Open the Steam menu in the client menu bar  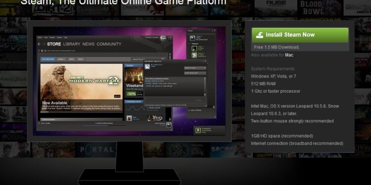click(40, 37)
